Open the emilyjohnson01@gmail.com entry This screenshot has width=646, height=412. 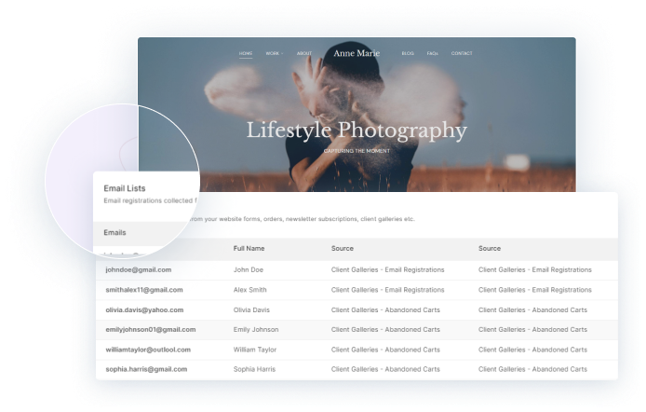pyautogui.click(x=150, y=329)
